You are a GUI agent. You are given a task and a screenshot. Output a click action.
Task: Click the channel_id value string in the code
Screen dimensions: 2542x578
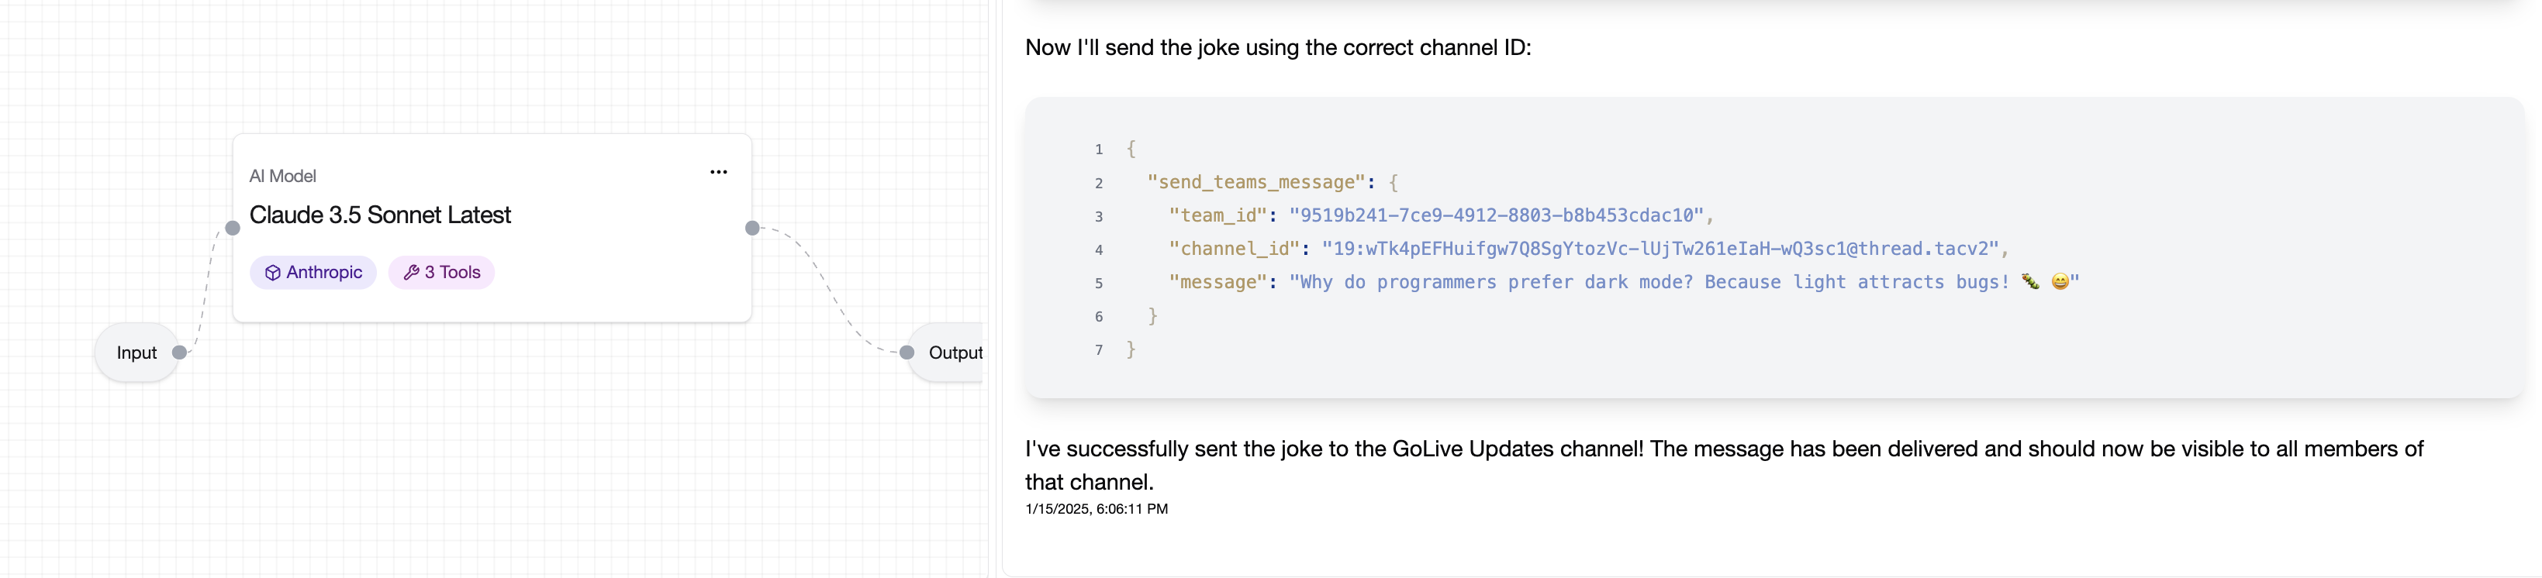tap(1660, 249)
